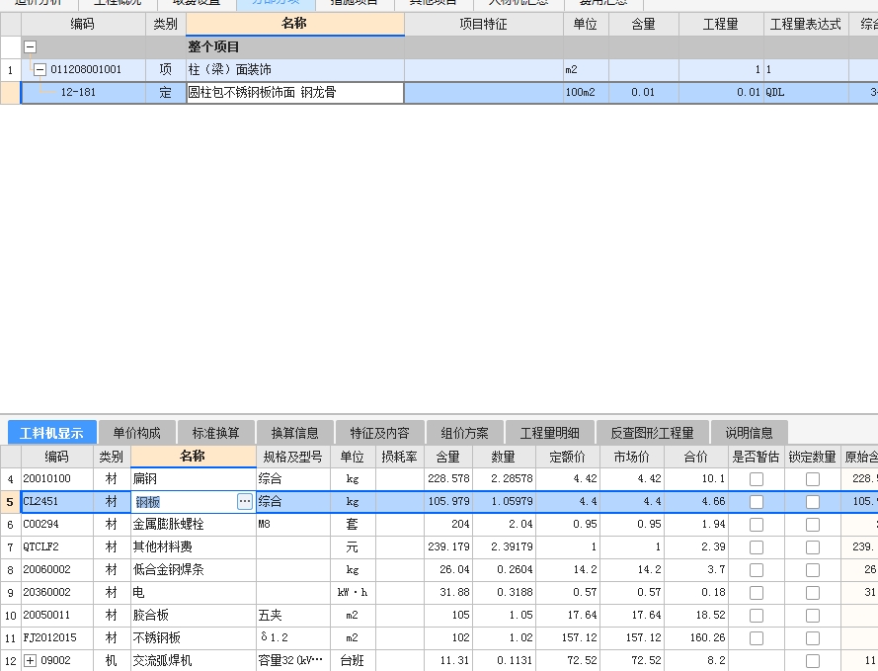Viewport: 878px width, 671px height.
Task: Click market price 14.2 of 低合金钢焊条
Action: point(632,570)
